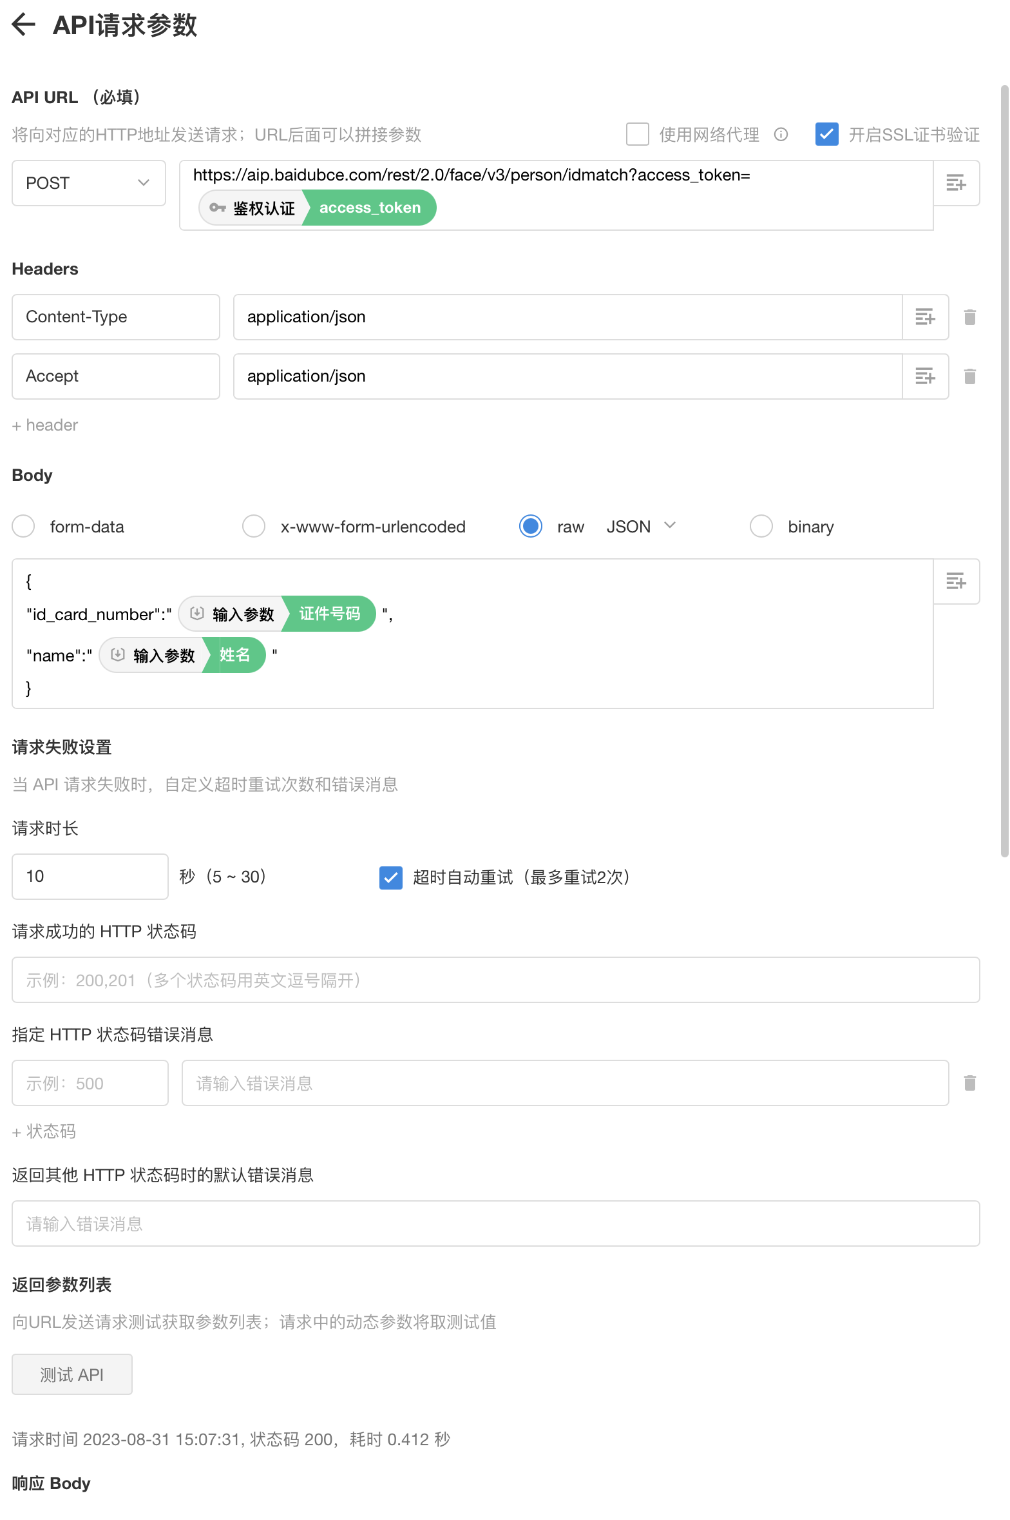The image size is (1010, 1520).
Task: Select the binary body option
Action: pos(761,527)
